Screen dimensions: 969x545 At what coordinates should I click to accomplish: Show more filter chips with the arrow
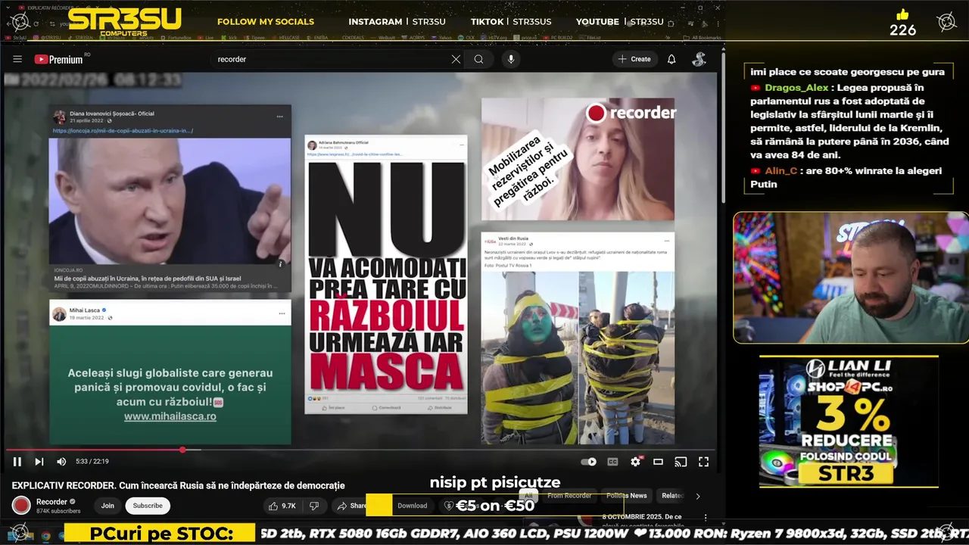(697, 497)
